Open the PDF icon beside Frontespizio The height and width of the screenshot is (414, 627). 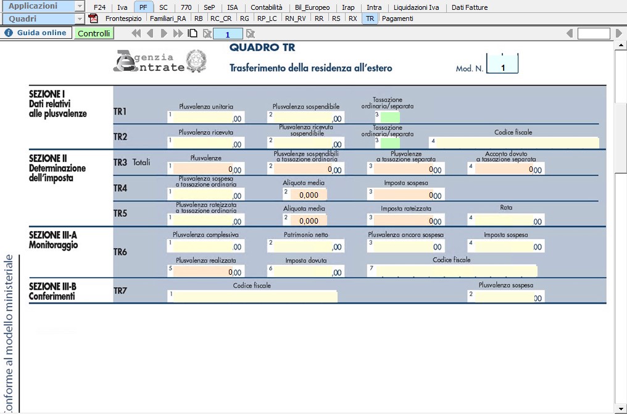(94, 18)
